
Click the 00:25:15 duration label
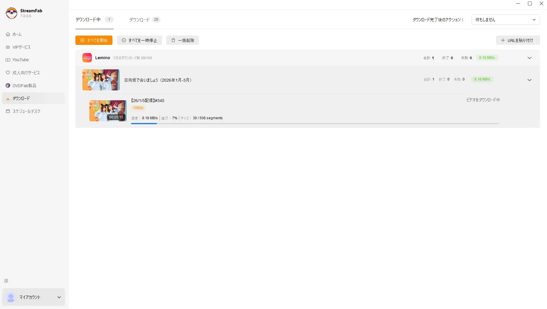tap(116, 117)
